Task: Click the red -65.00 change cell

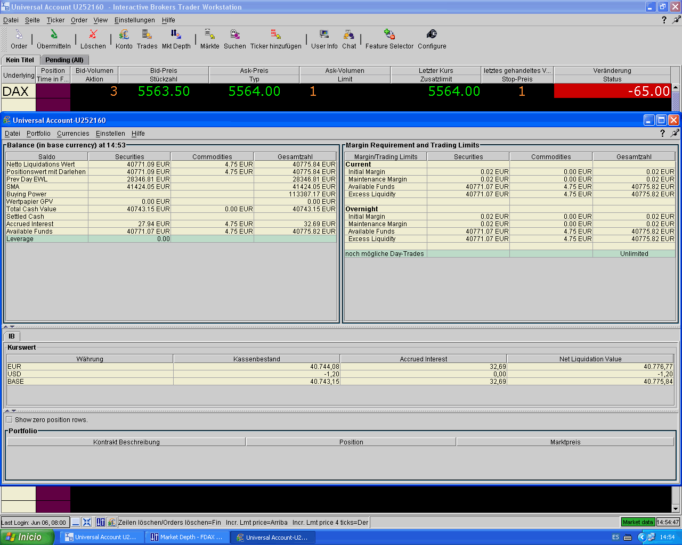Action: (612, 91)
